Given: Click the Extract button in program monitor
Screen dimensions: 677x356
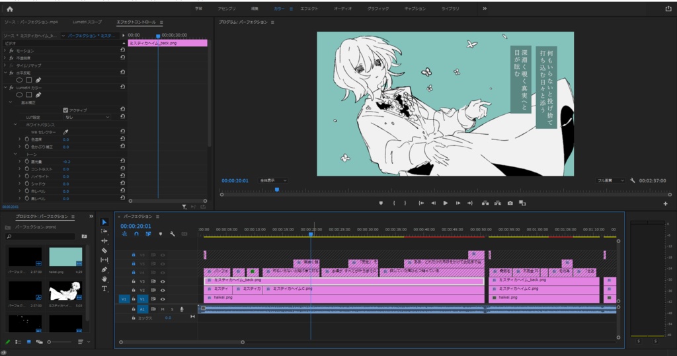Looking at the screenshot, I should tap(498, 203).
